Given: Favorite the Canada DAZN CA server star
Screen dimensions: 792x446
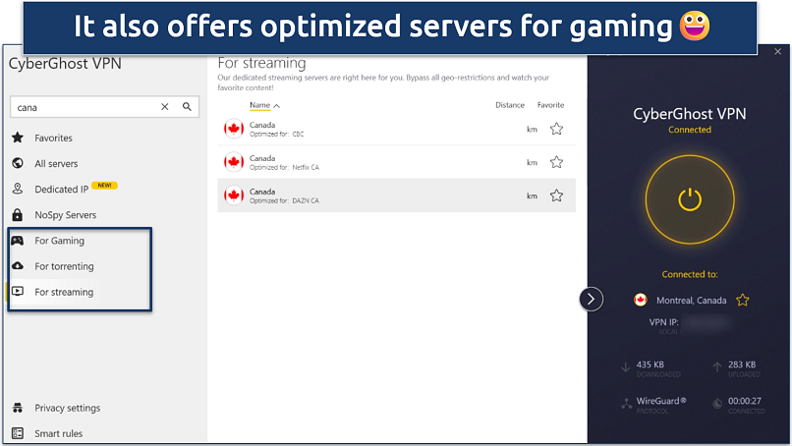Looking at the screenshot, I should 556,195.
